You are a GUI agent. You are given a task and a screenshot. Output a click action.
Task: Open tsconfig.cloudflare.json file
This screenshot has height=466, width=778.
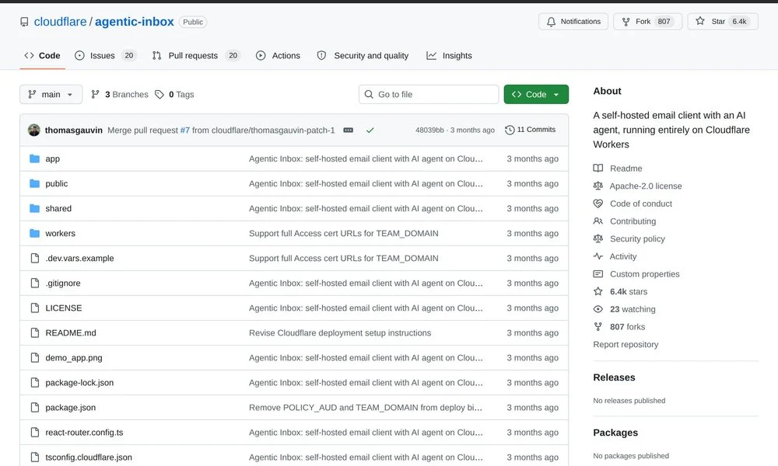[89, 457]
